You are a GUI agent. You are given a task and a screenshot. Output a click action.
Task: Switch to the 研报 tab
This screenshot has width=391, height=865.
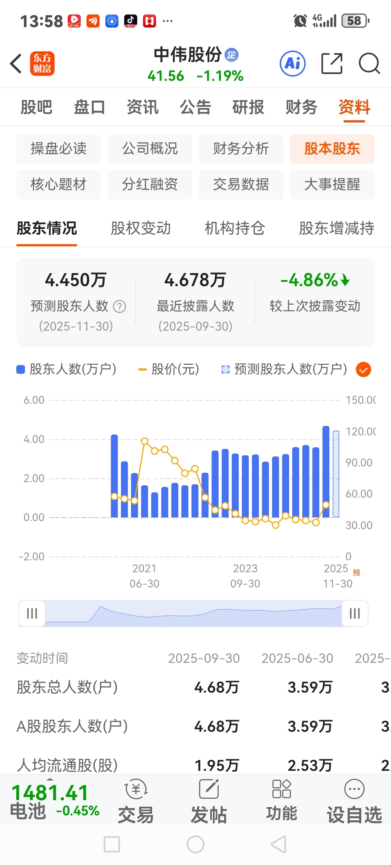point(248,107)
